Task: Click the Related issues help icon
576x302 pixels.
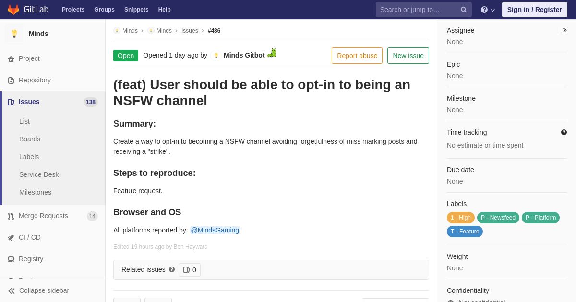Action: coord(172,269)
